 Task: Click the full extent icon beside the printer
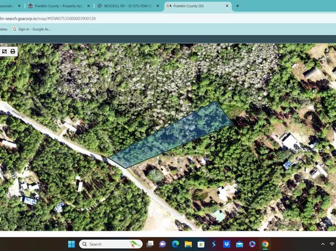(x=5, y=52)
